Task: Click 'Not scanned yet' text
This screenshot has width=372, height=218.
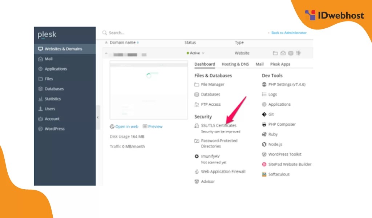Action: (x=214, y=162)
